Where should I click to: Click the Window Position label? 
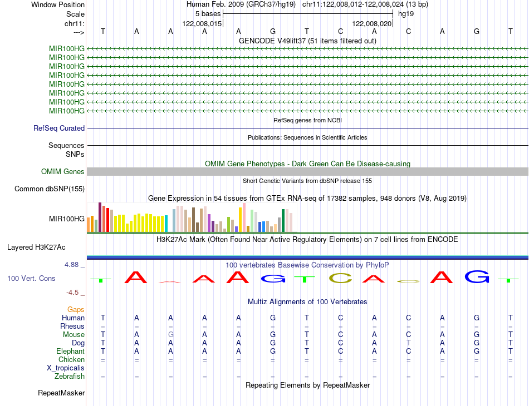coord(58,4)
